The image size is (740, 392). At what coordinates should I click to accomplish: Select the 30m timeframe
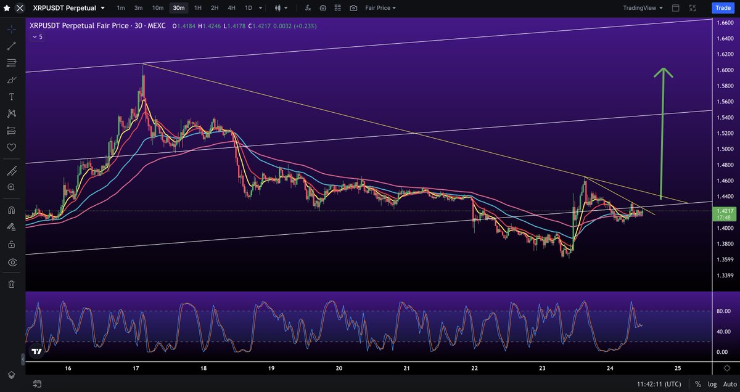click(x=179, y=8)
